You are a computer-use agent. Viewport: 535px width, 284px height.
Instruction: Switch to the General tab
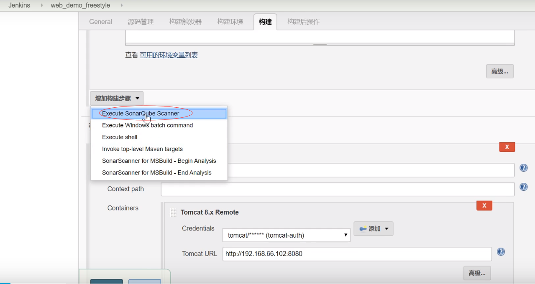click(x=100, y=22)
